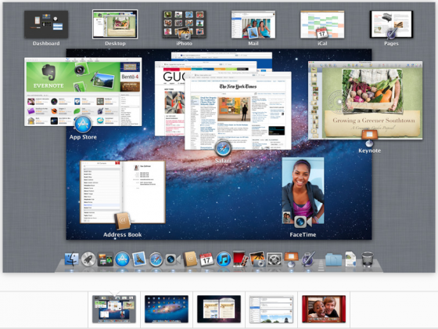Open the blue folder stack in the Dock

333,259
